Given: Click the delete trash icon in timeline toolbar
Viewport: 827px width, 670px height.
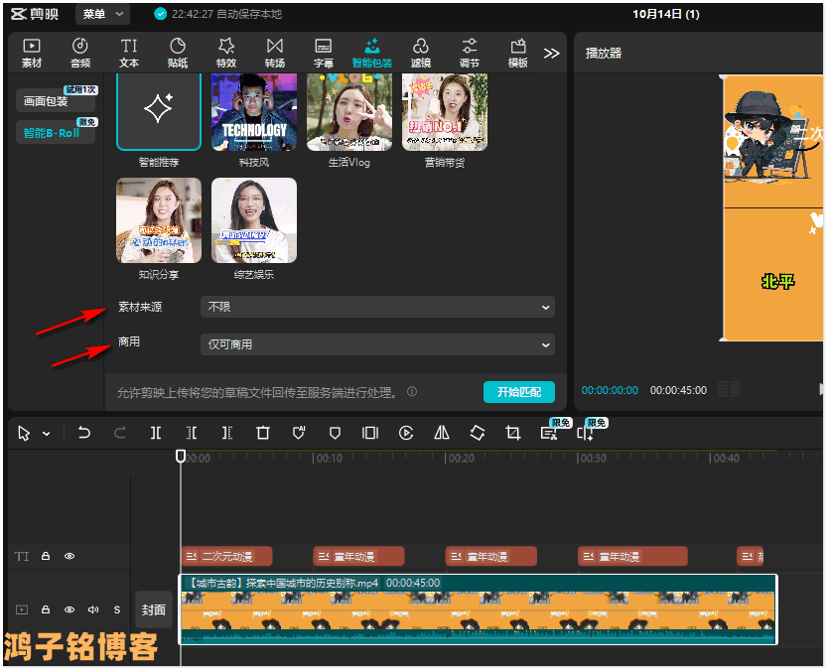Looking at the screenshot, I should 263,433.
